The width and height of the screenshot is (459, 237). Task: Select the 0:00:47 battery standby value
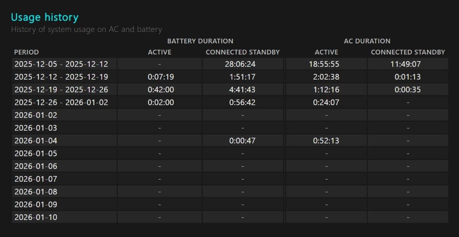tap(242, 141)
